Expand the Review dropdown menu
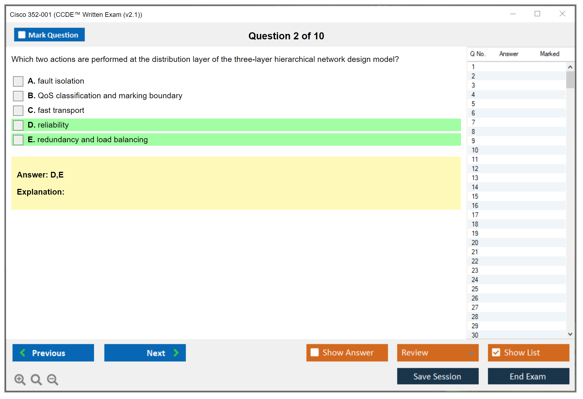Image resolution: width=583 pixels, height=399 pixels. [471, 353]
